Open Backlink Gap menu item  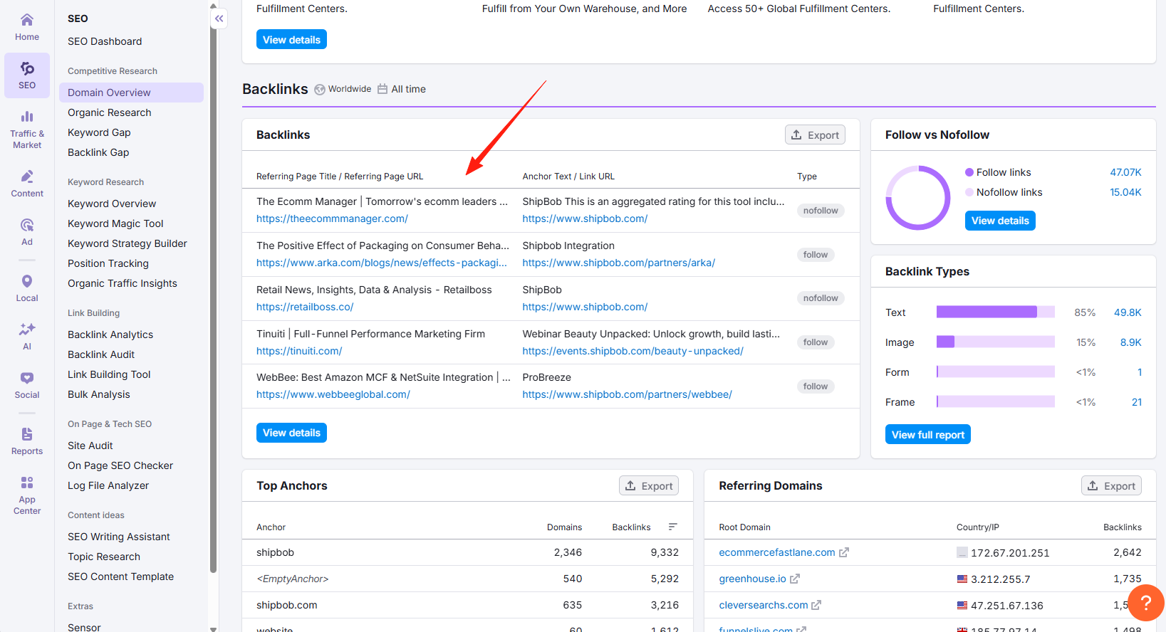(x=98, y=152)
